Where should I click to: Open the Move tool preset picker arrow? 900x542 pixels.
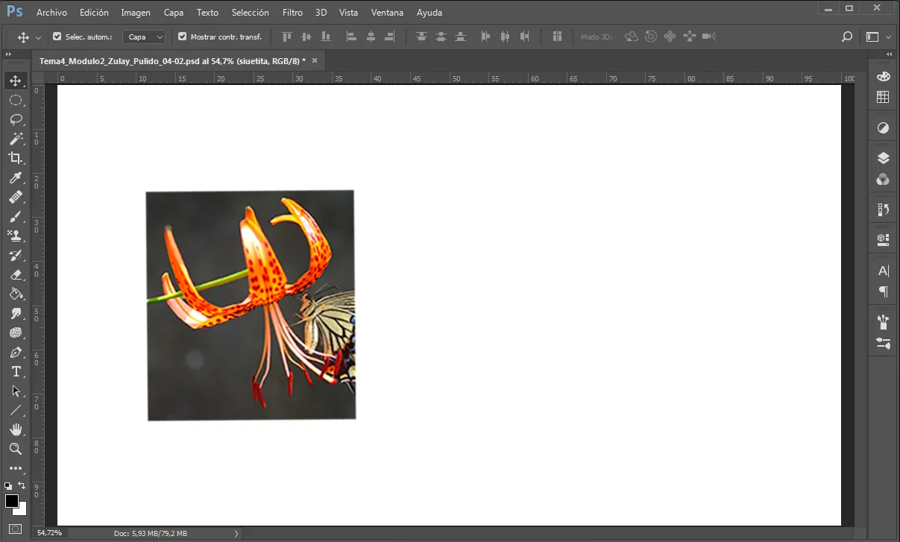39,37
